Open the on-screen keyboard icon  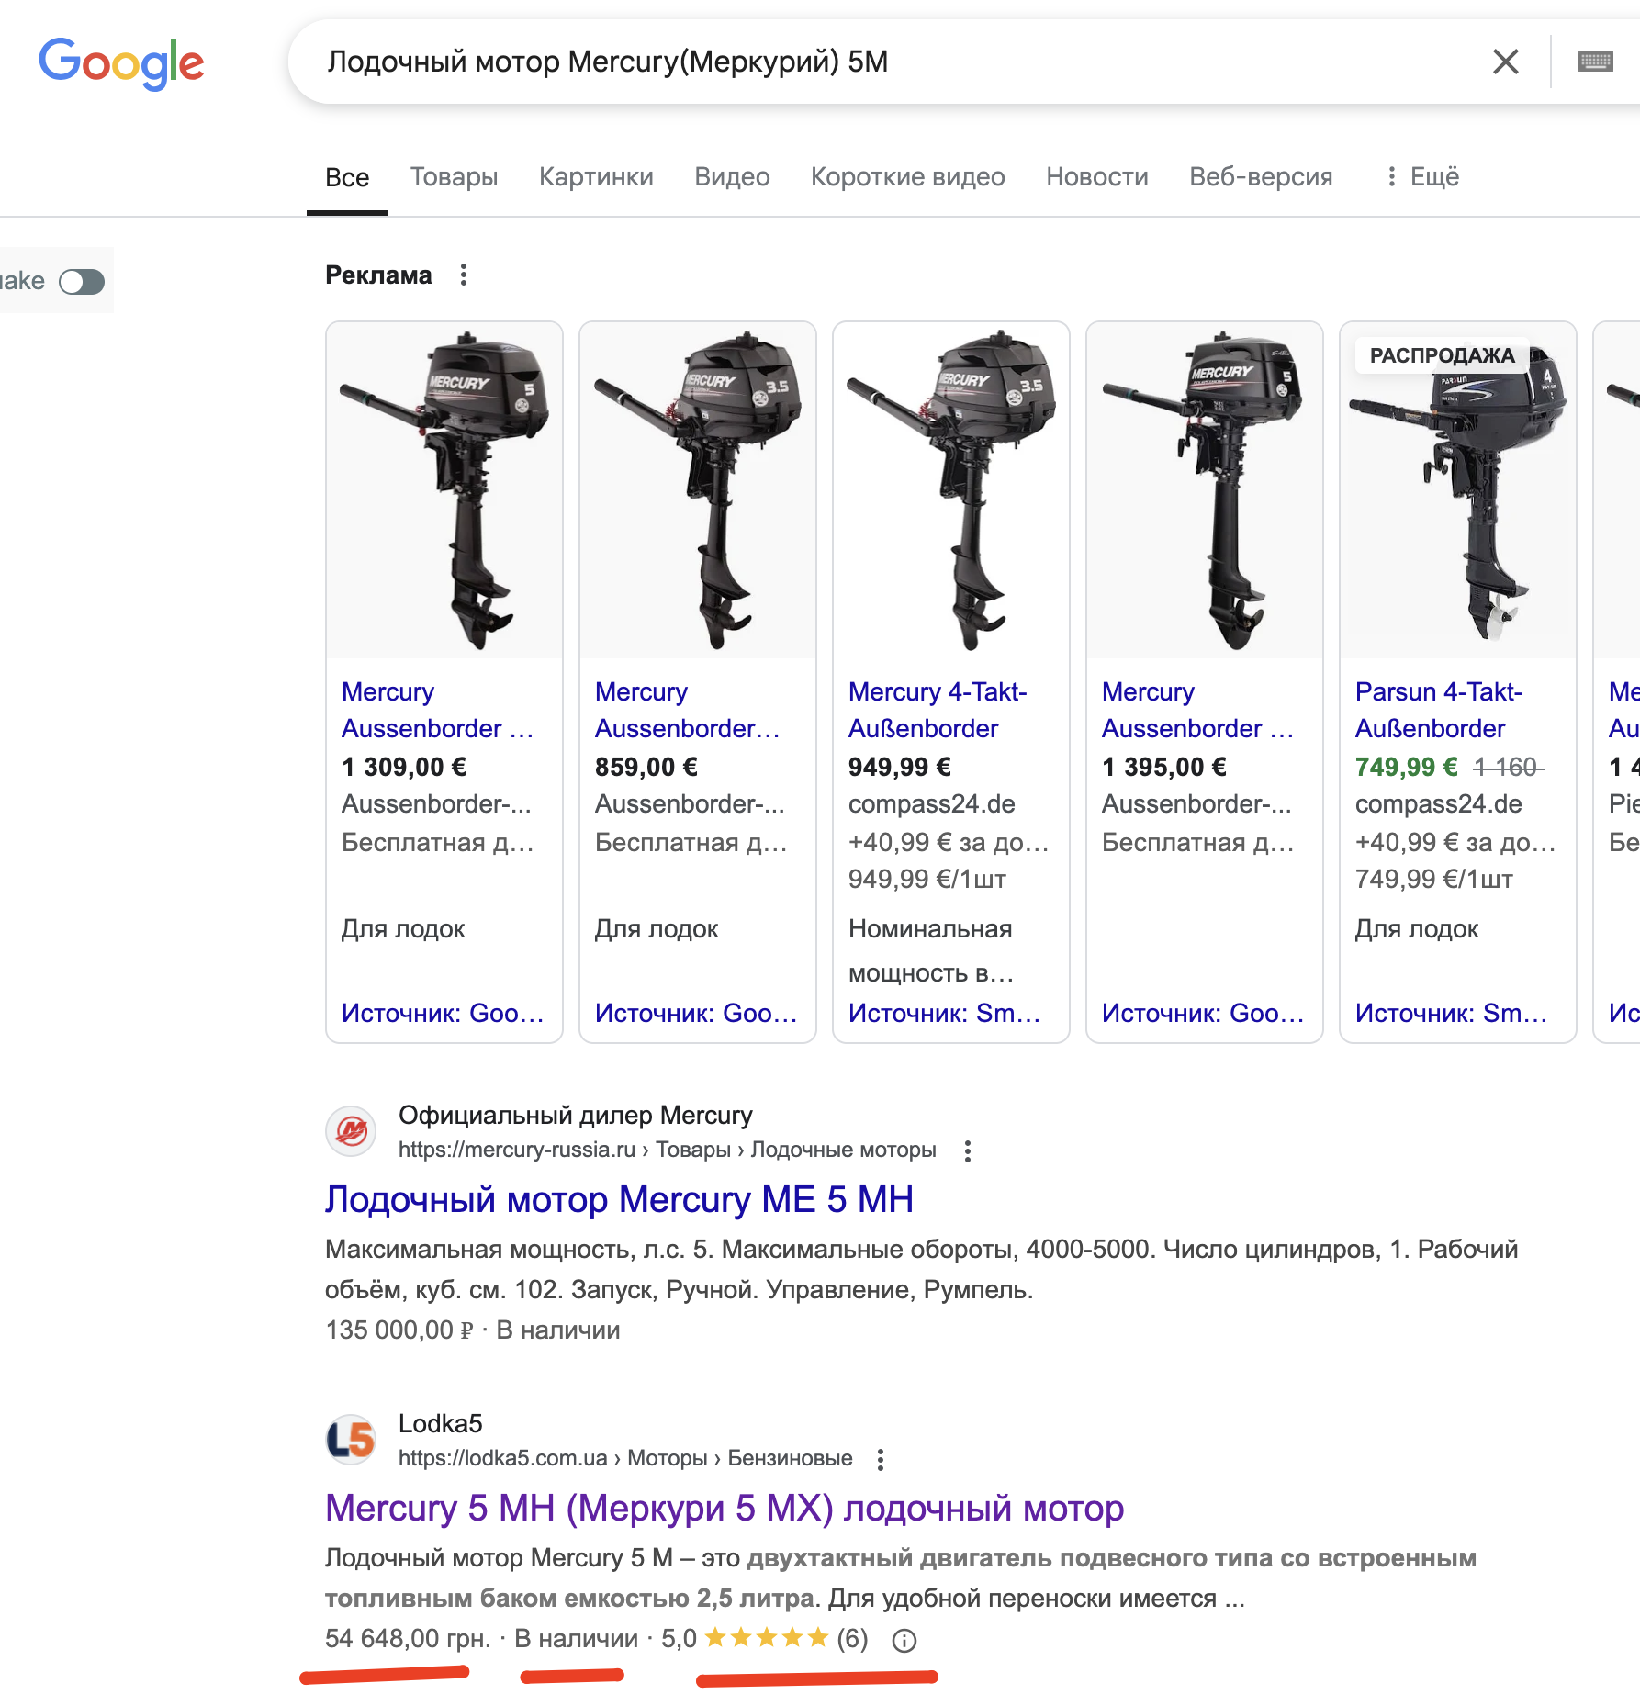[x=1595, y=62]
